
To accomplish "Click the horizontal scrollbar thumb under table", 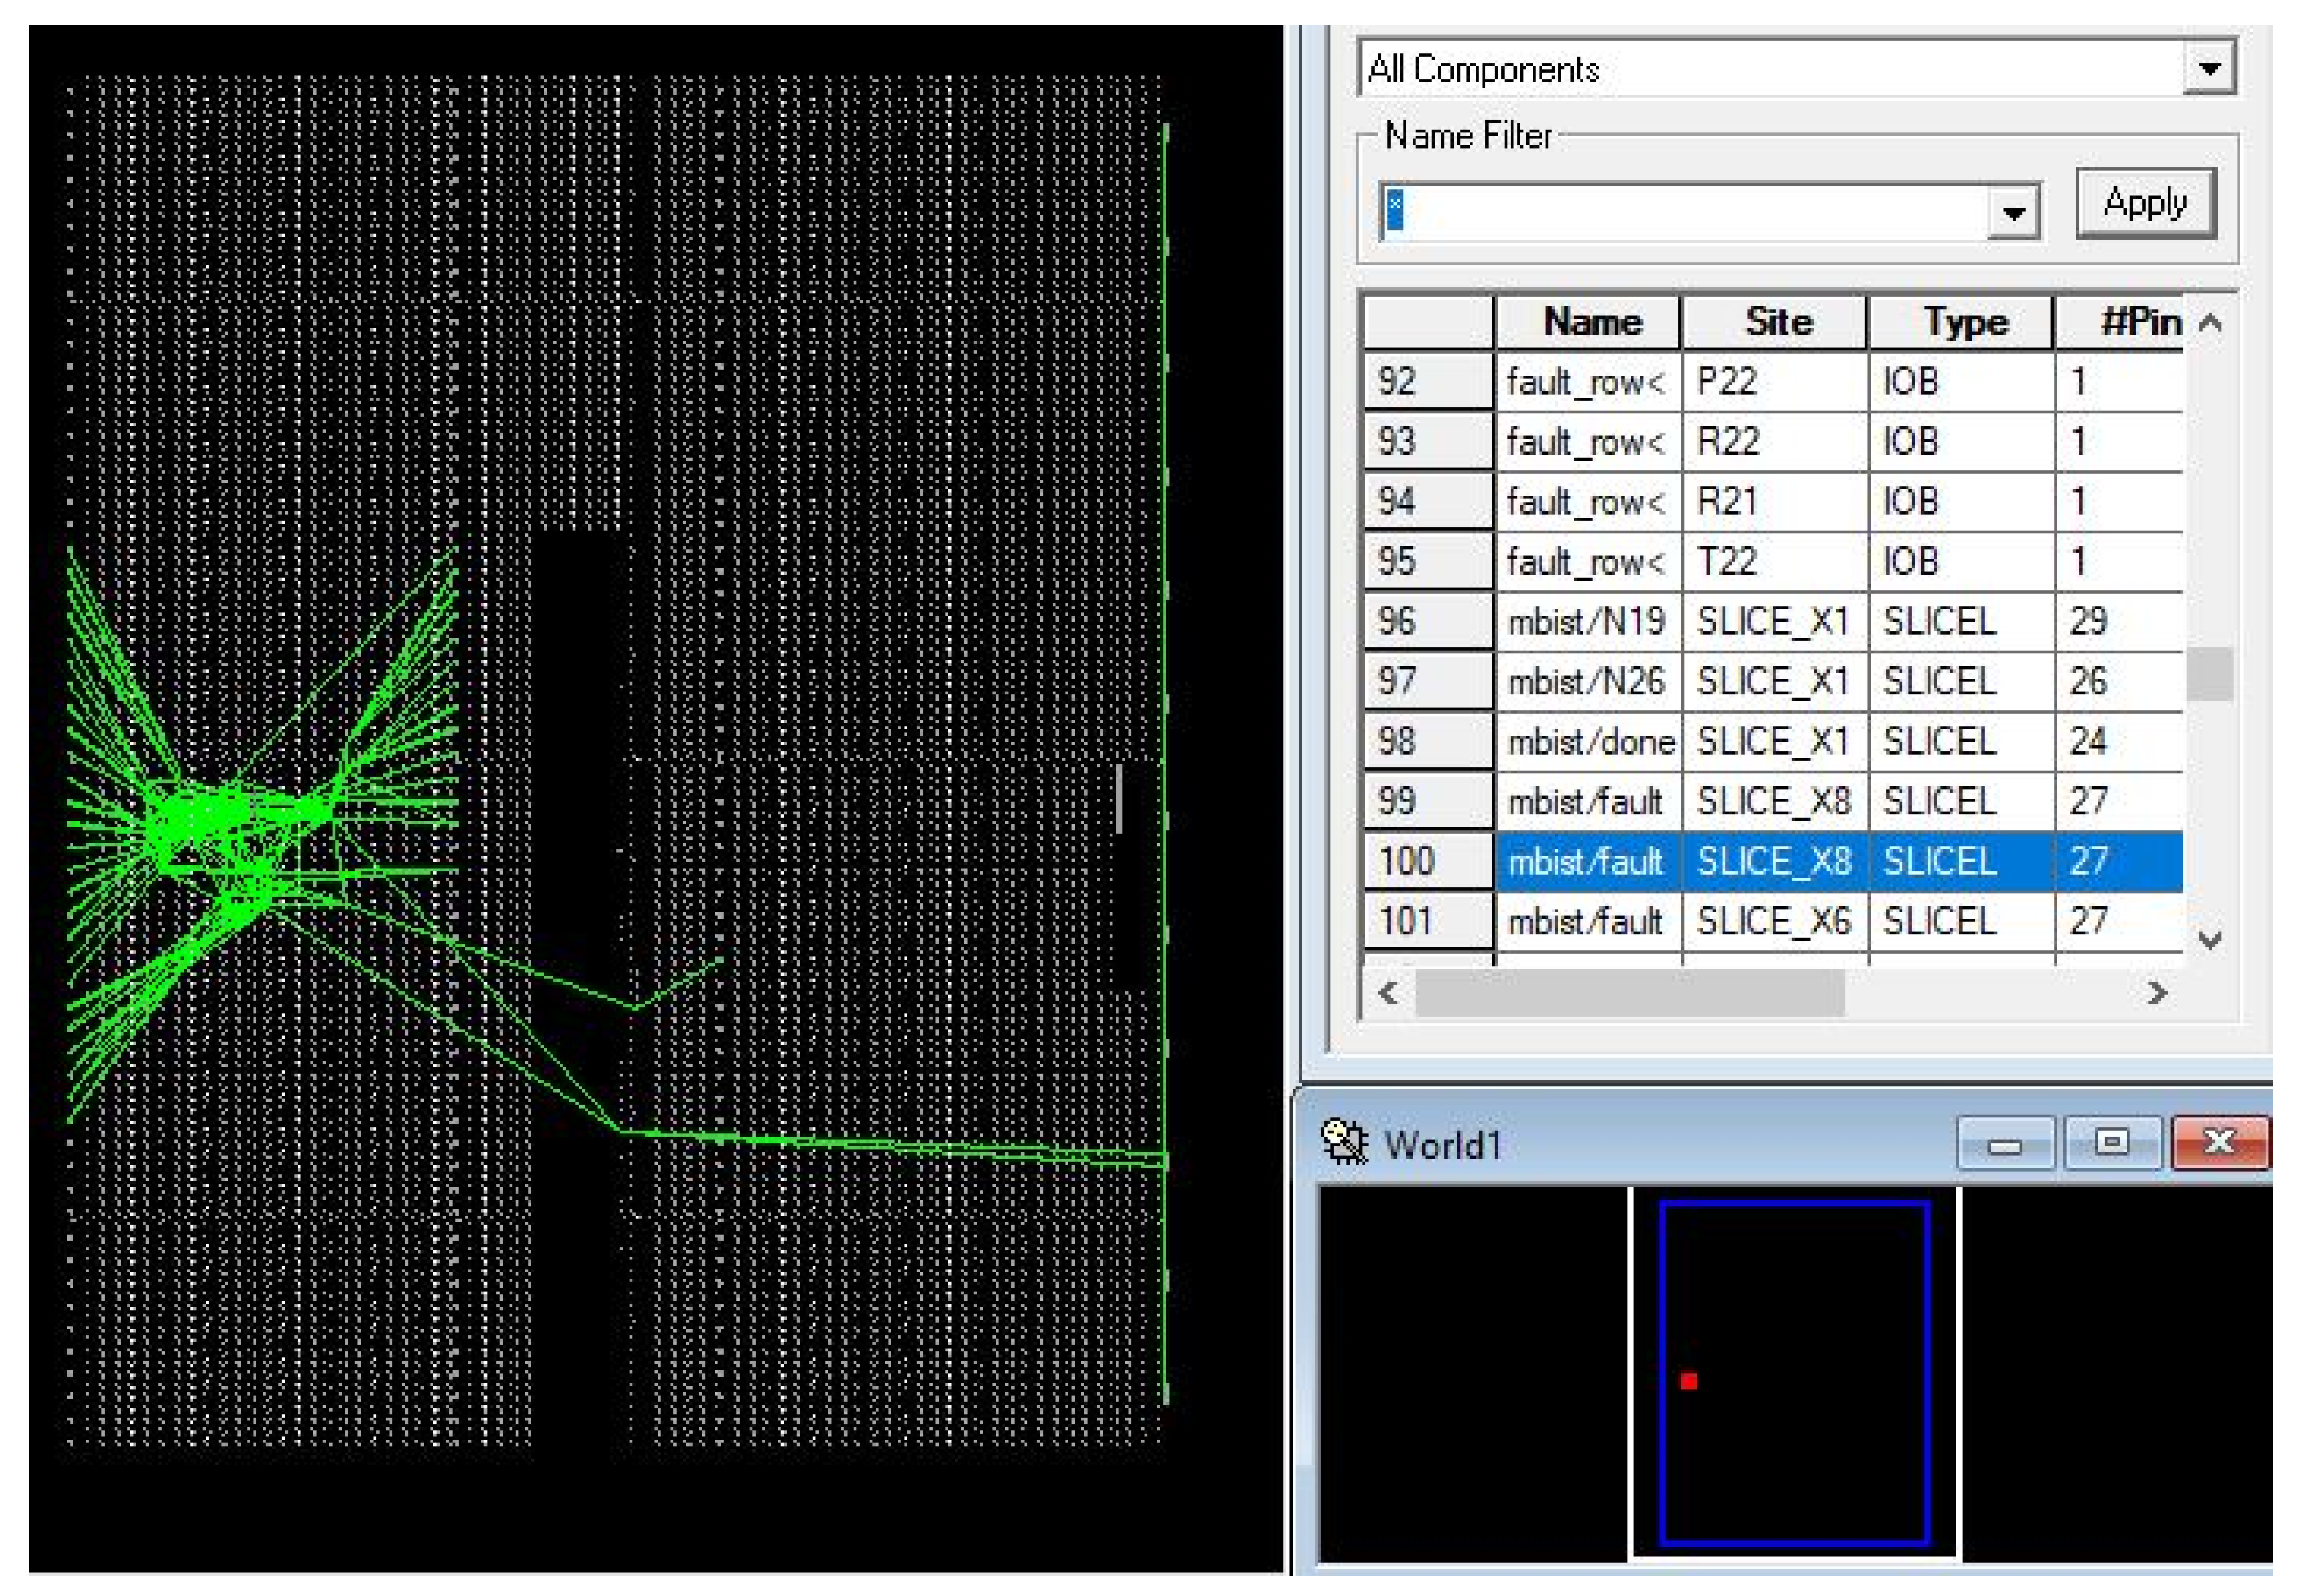I will point(1630,993).
